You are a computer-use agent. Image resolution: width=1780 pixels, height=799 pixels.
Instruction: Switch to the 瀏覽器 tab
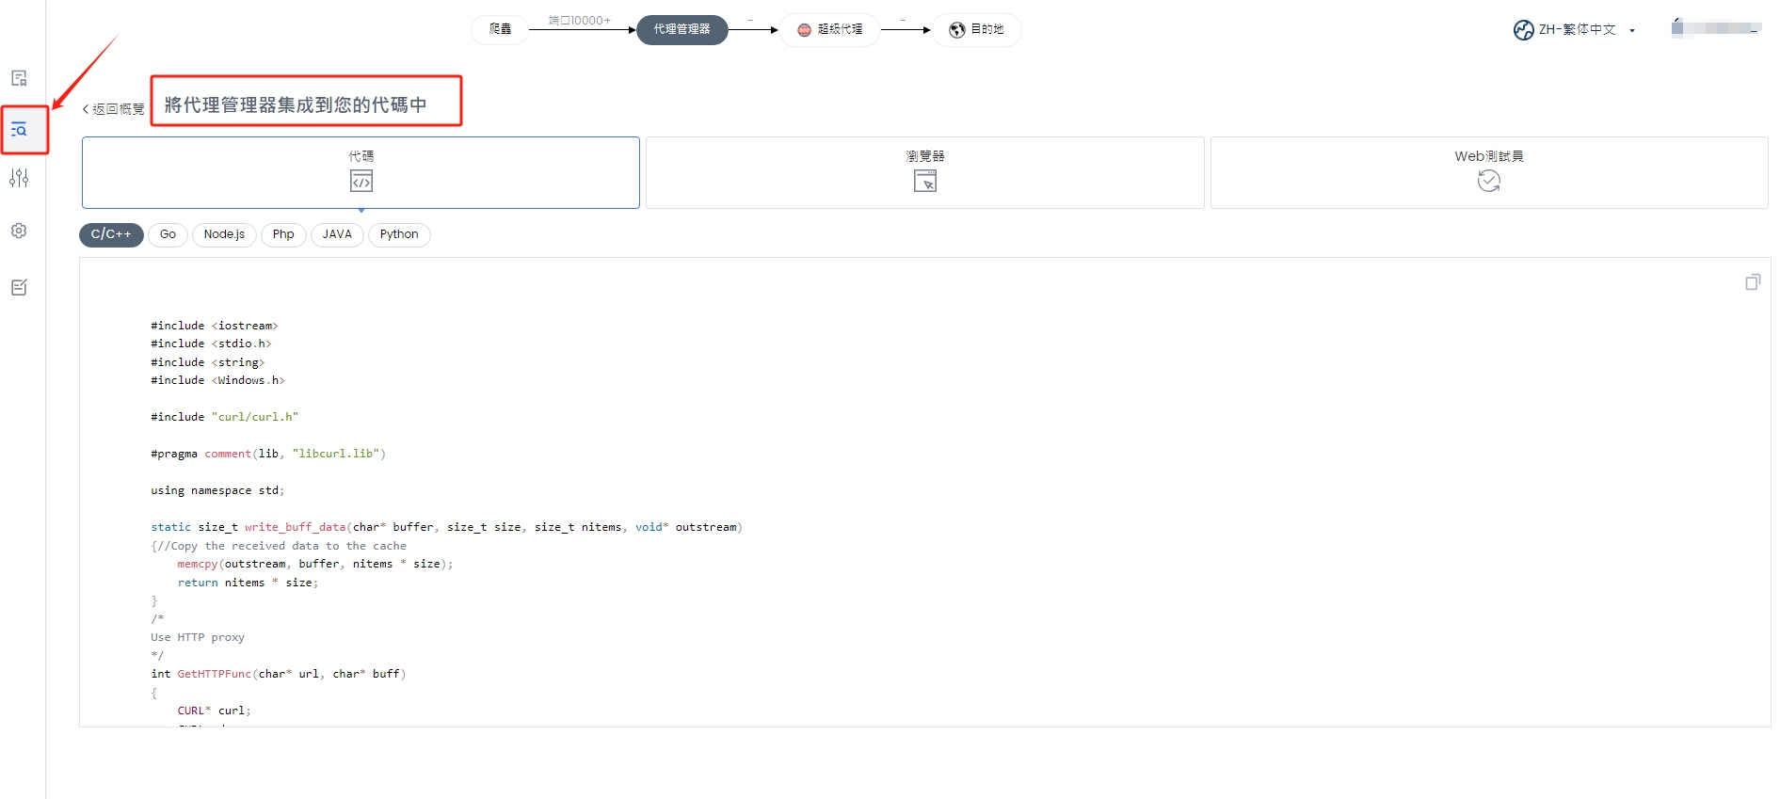924,172
